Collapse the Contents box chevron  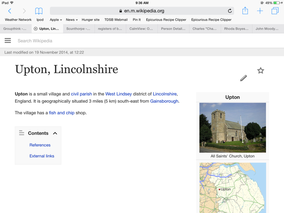(x=55, y=133)
